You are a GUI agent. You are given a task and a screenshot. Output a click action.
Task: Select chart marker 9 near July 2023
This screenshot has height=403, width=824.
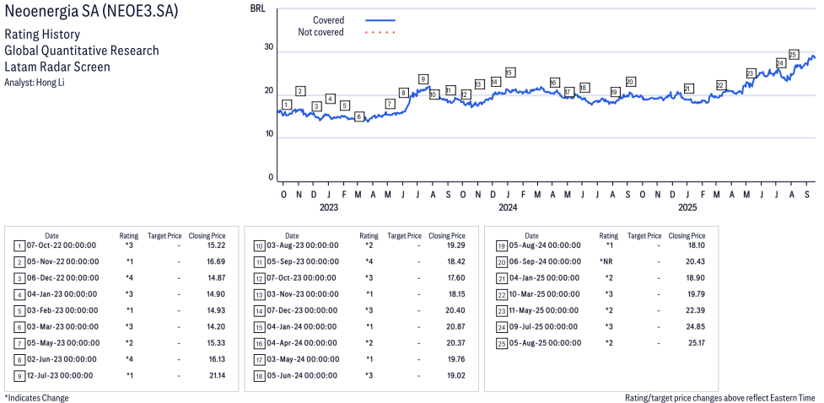(x=423, y=78)
